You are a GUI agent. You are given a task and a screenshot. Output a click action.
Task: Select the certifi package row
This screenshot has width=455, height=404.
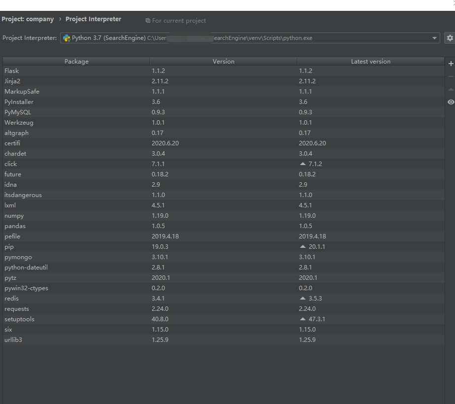click(224, 143)
